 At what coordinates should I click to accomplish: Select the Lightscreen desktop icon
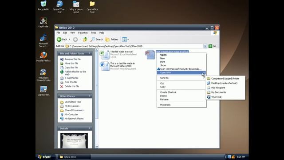(43, 91)
